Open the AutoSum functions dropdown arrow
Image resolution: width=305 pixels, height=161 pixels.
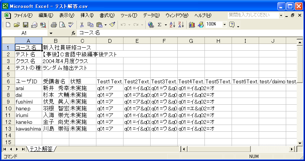[x=166, y=25]
